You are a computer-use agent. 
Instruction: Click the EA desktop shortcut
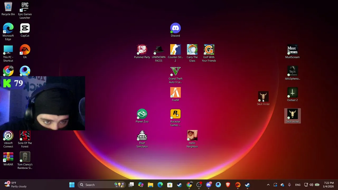coord(25,51)
